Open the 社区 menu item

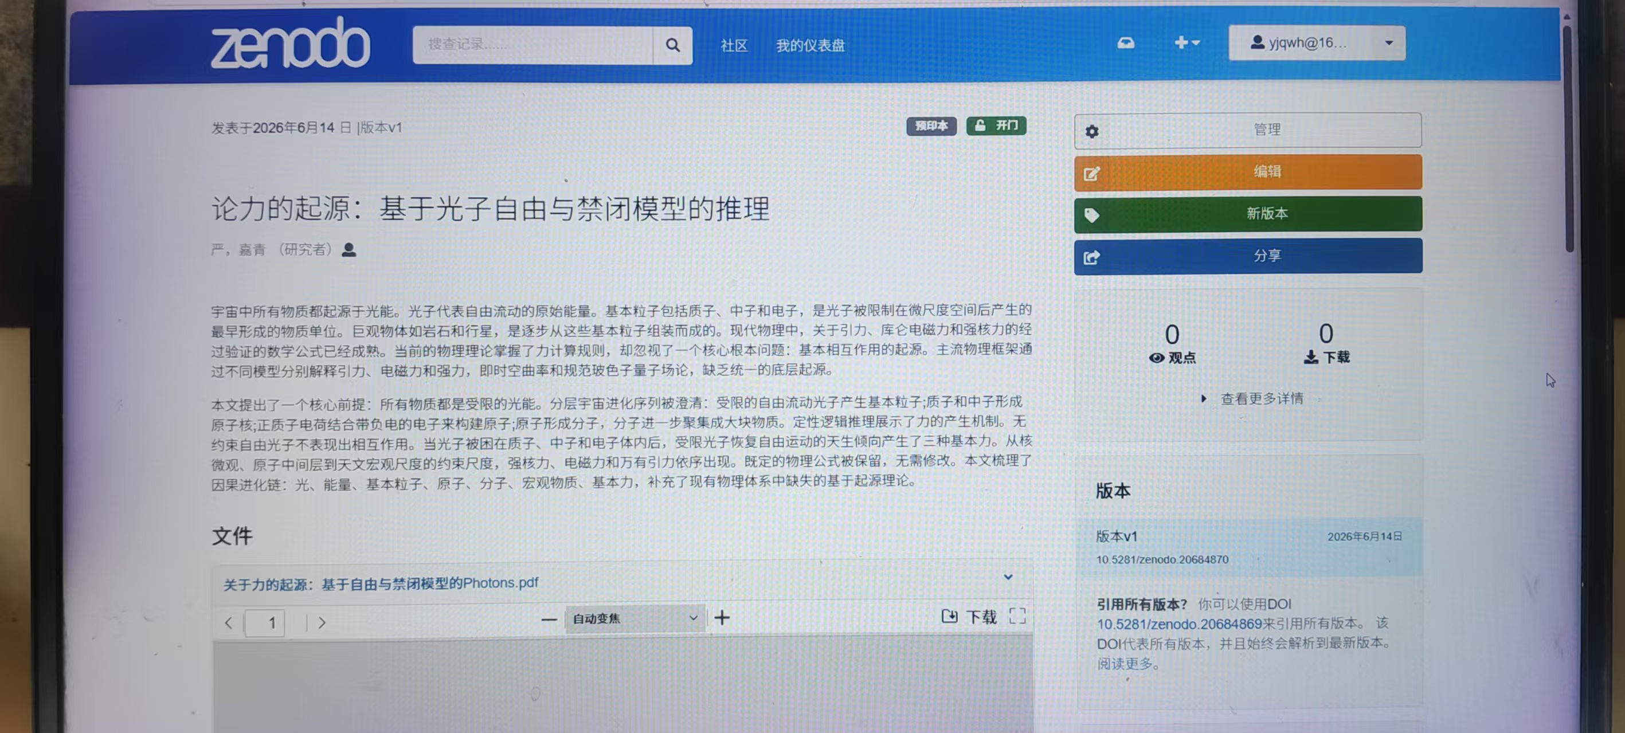[734, 45]
